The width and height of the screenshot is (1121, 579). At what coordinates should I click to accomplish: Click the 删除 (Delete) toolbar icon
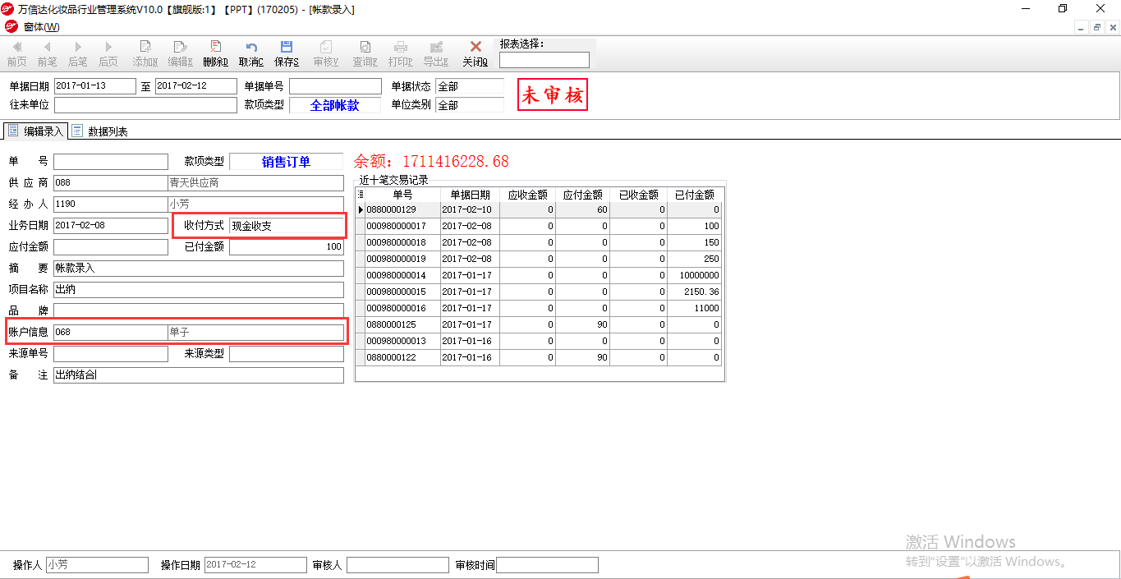pyautogui.click(x=215, y=48)
